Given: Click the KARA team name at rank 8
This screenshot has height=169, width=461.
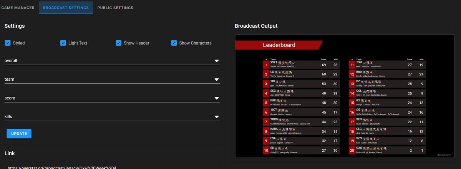Looking at the screenshot, I should coord(274,129).
